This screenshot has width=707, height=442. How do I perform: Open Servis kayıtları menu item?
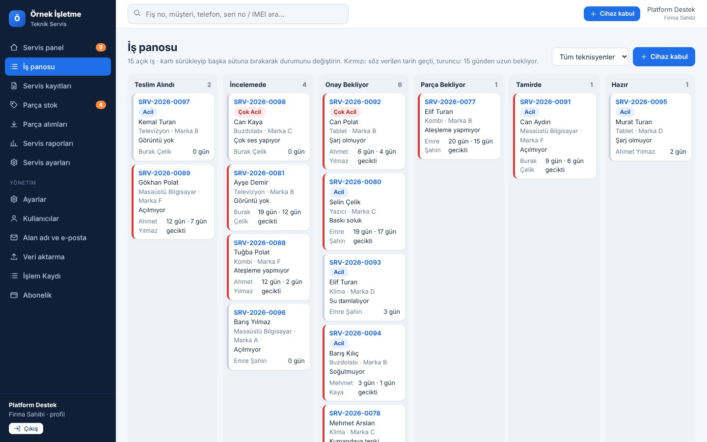(58, 86)
